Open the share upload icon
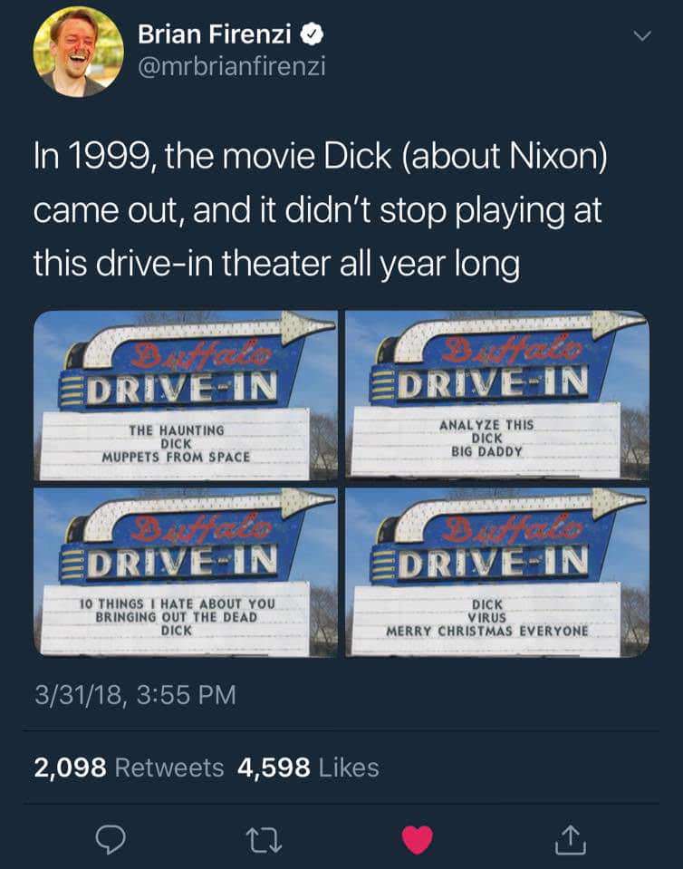The width and height of the screenshot is (683, 869). click(x=571, y=839)
